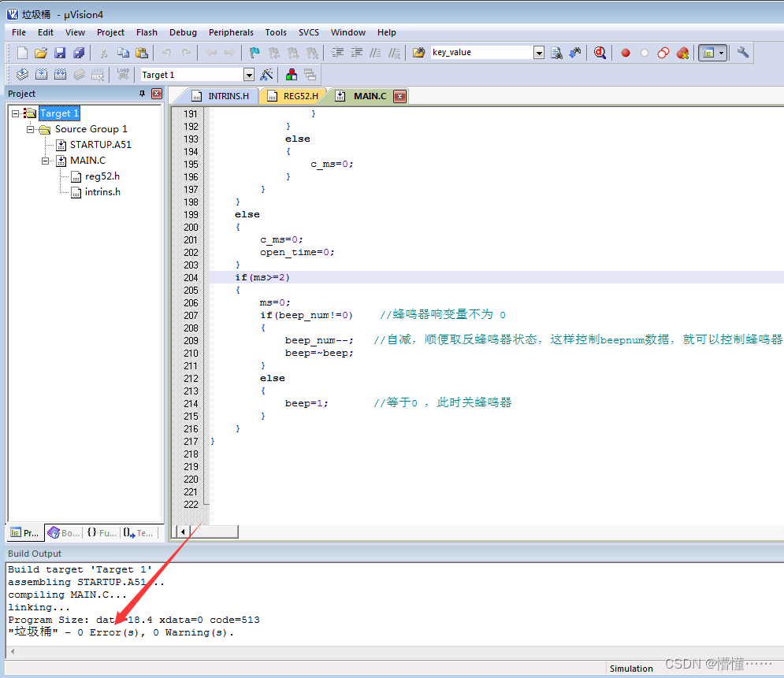The width and height of the screenshot is (784, 678).
Task: Switch to the Templates panel tab
Action: click(139, 533)
